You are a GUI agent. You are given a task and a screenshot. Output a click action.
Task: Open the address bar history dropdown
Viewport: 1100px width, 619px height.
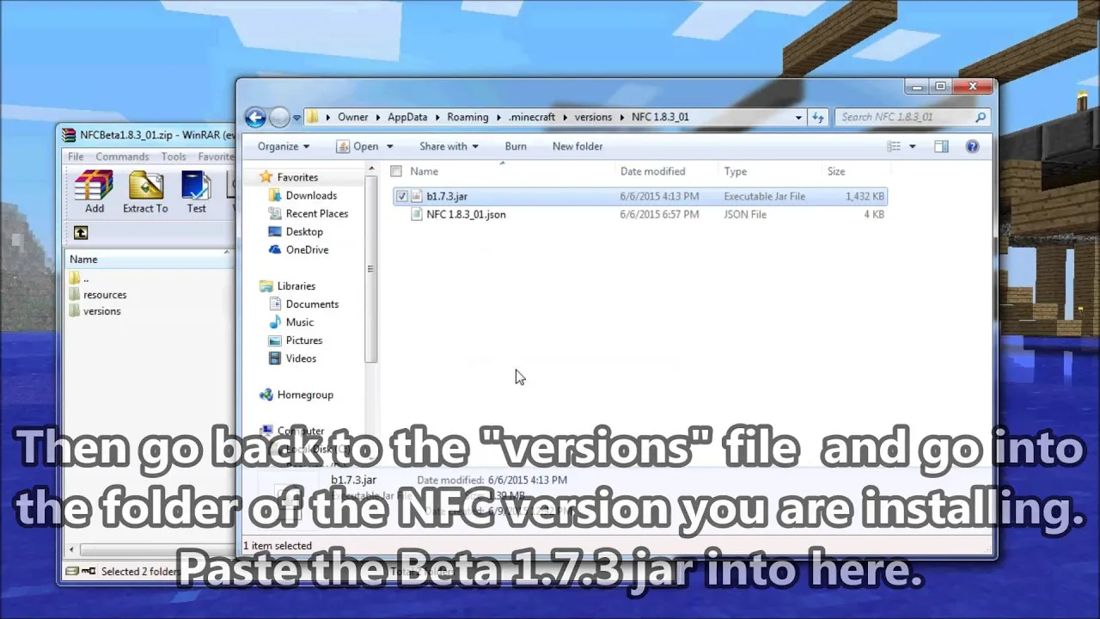click(x=798, y=118)
